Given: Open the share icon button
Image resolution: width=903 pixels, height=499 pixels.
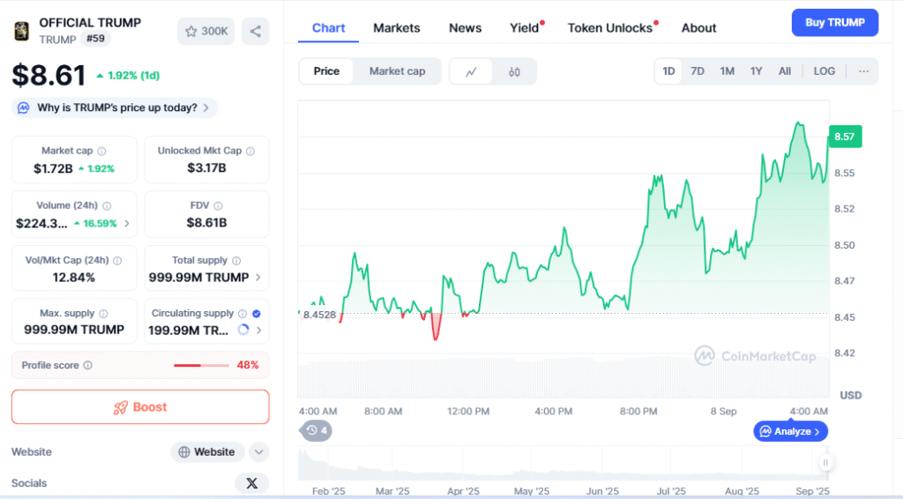Looking at the screenshot, I should click(255, 31).
